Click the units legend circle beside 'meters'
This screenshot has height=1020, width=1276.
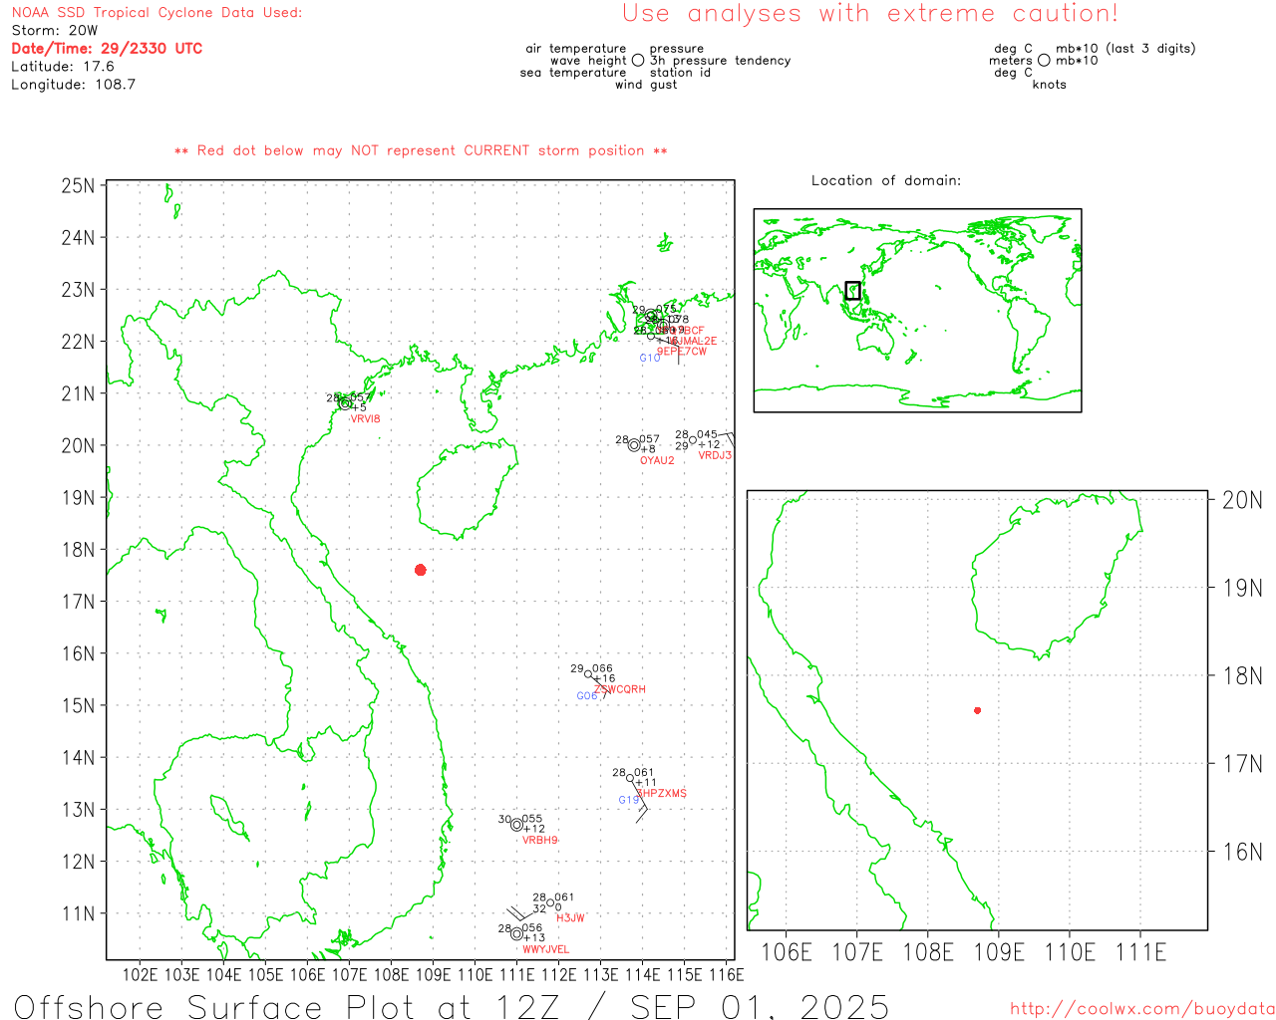[1044, 60]
